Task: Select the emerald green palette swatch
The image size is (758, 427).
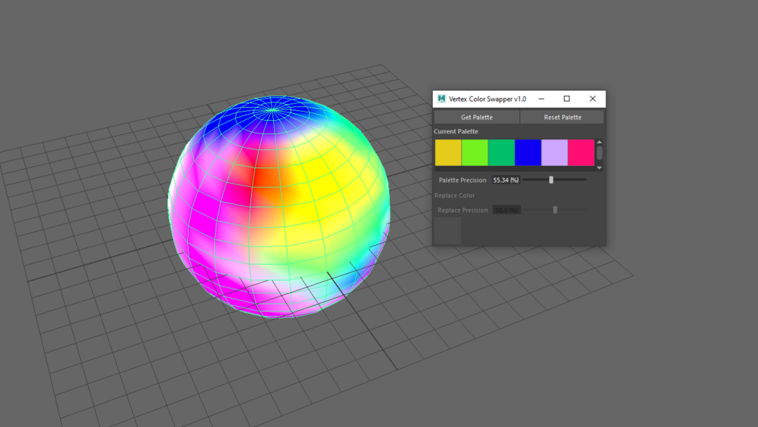Action: click(x=502, y=153)
